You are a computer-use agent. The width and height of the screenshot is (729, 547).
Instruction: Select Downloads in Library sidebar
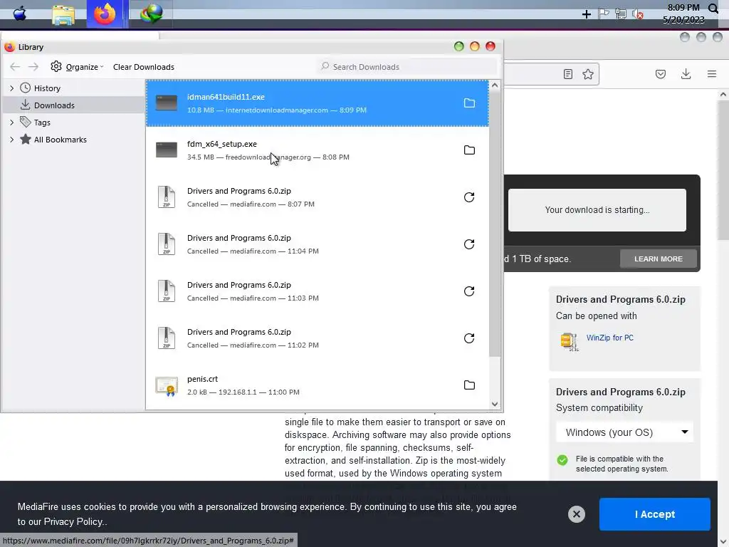73,105
